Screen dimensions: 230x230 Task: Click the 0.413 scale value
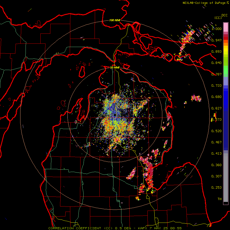pyautogui.click(x=216, y=154)
